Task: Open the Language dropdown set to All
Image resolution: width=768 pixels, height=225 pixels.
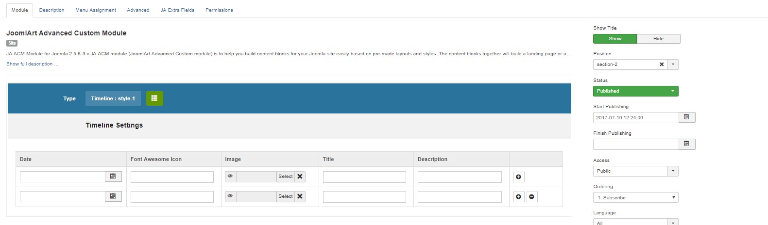Action: pos(635,222)
